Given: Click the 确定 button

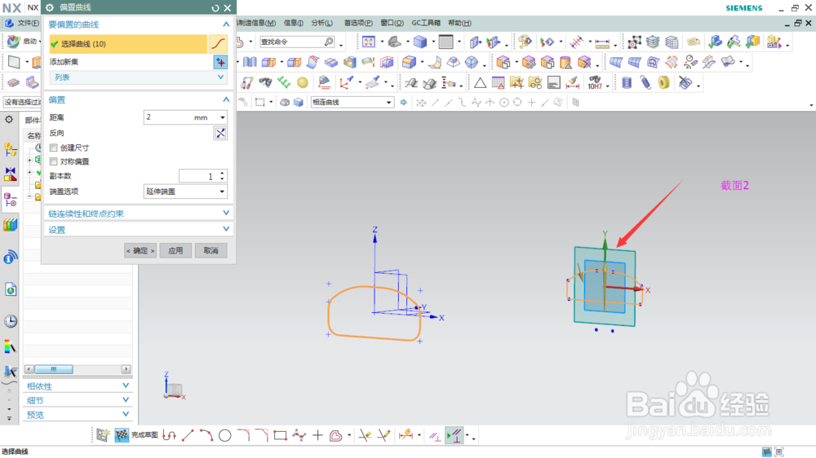Looking at the screenshot, I should (x=140, y=250).
